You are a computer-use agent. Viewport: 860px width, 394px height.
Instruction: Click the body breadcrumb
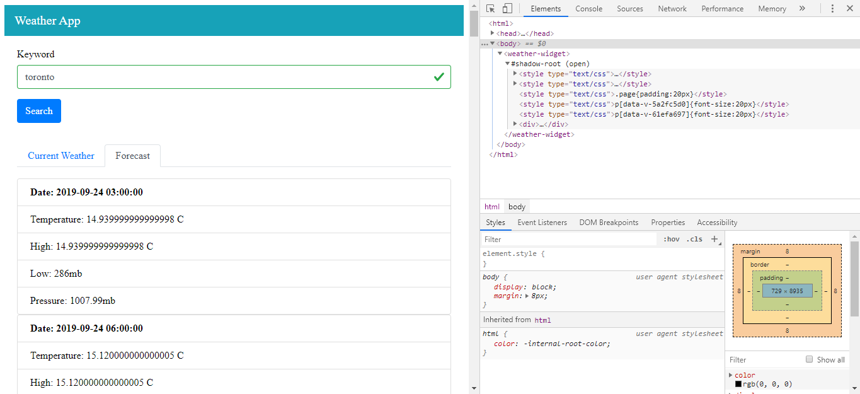pos(517,207)
